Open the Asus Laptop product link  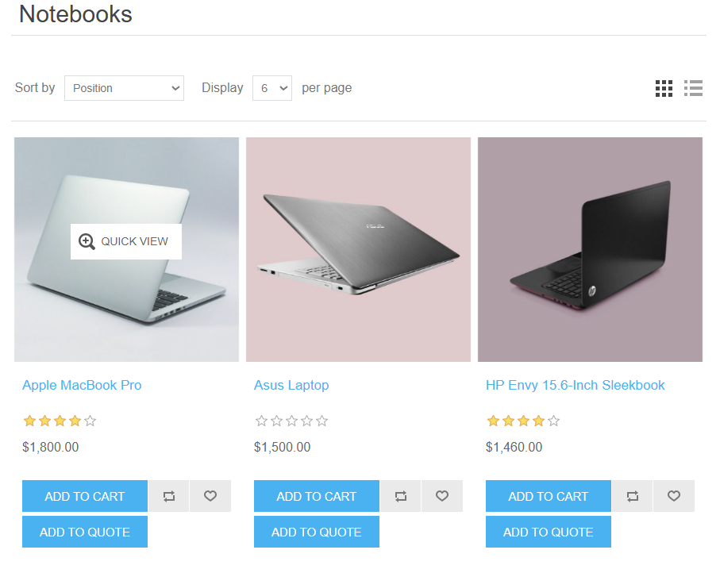291,385
